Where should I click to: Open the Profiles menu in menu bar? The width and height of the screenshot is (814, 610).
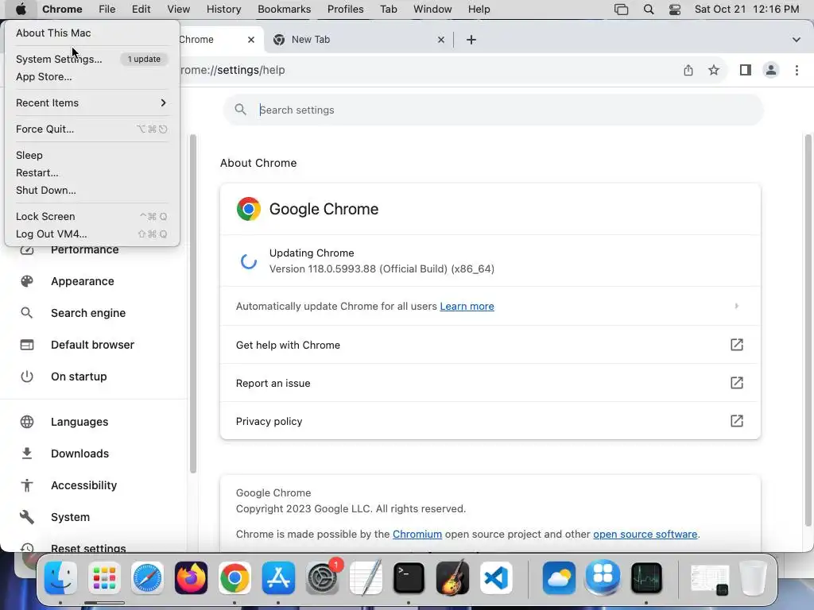[x=345, y=9]
